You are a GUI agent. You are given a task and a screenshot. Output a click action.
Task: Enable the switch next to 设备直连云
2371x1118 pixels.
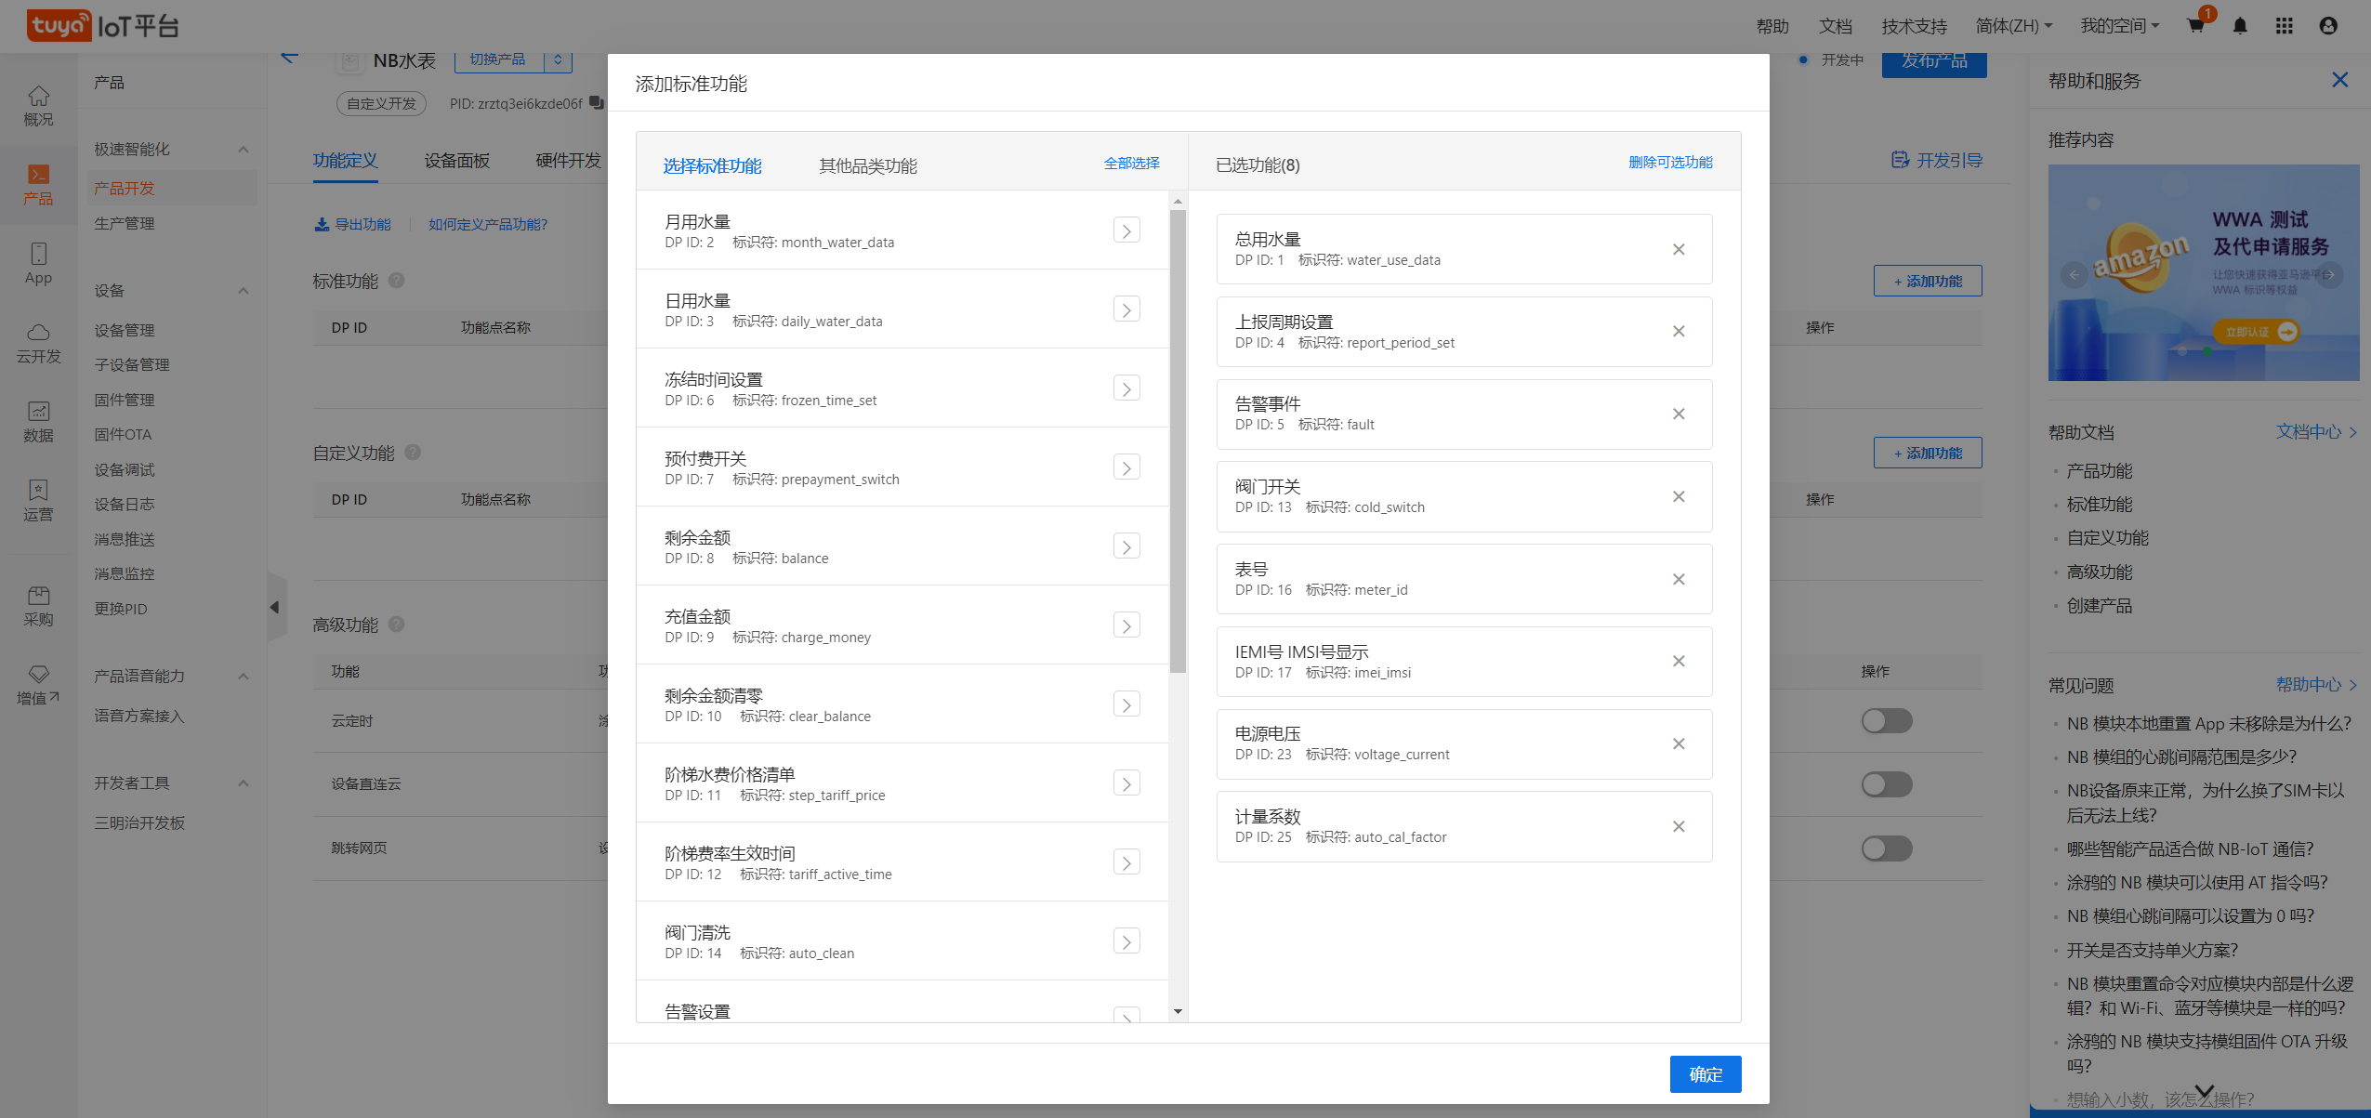(1887, 783)
